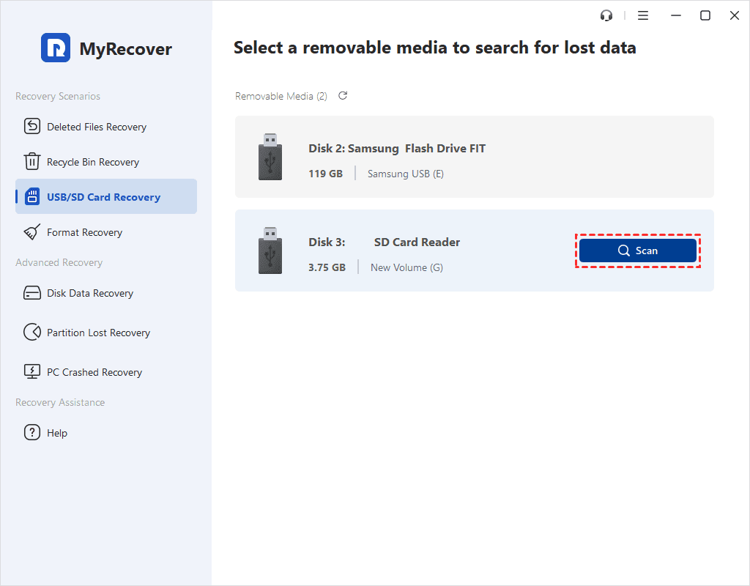Screen dimensions: 750x586
Task: Select the Disk 2 Samsung Flash Drive card
Action: point(474,157)
